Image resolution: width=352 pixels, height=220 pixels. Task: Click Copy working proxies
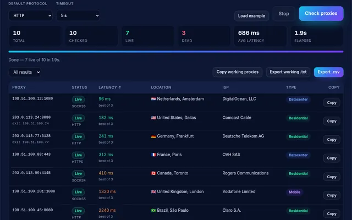pyautogui.click(x=237, y=72)
